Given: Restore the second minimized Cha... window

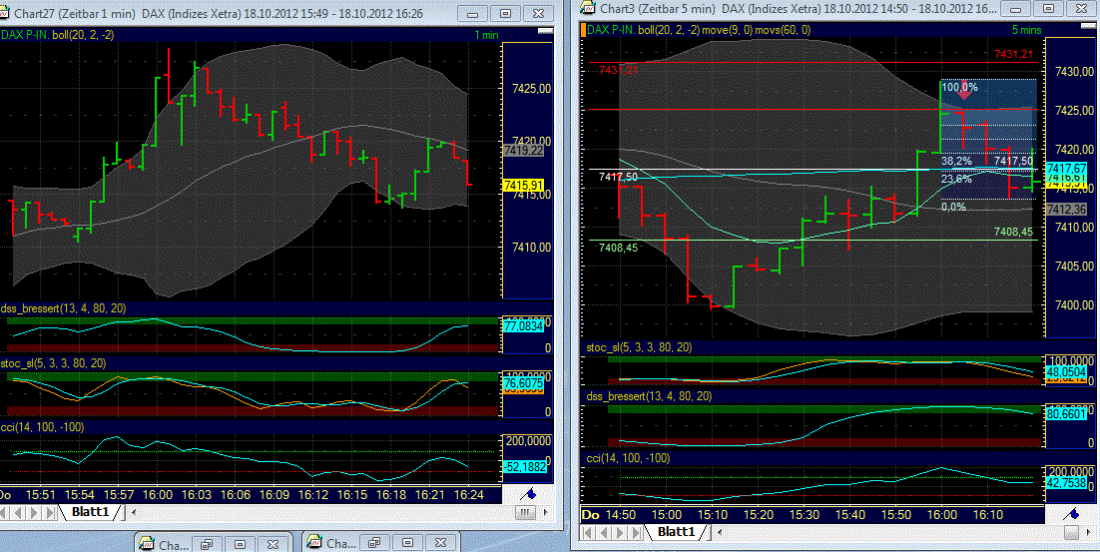Looking at the screenshot, I should [x=374, y=544].
